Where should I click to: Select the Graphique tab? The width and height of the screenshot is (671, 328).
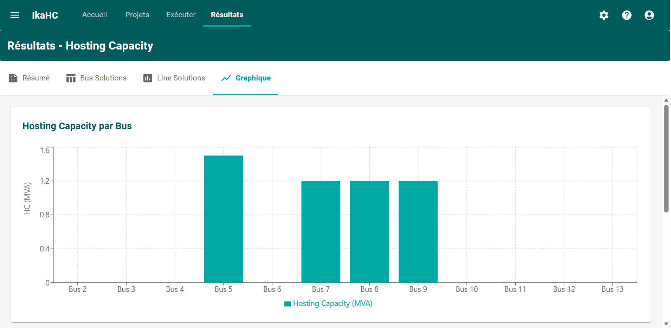point(246,78)
